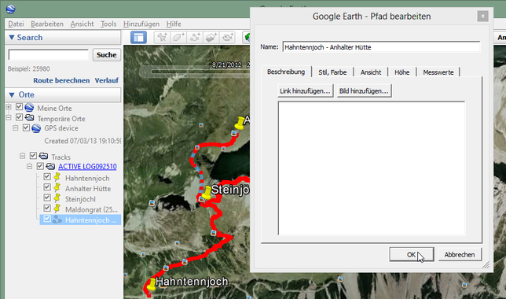
Task: Collapse the Search panel triangle
Action: click(12, 38)
